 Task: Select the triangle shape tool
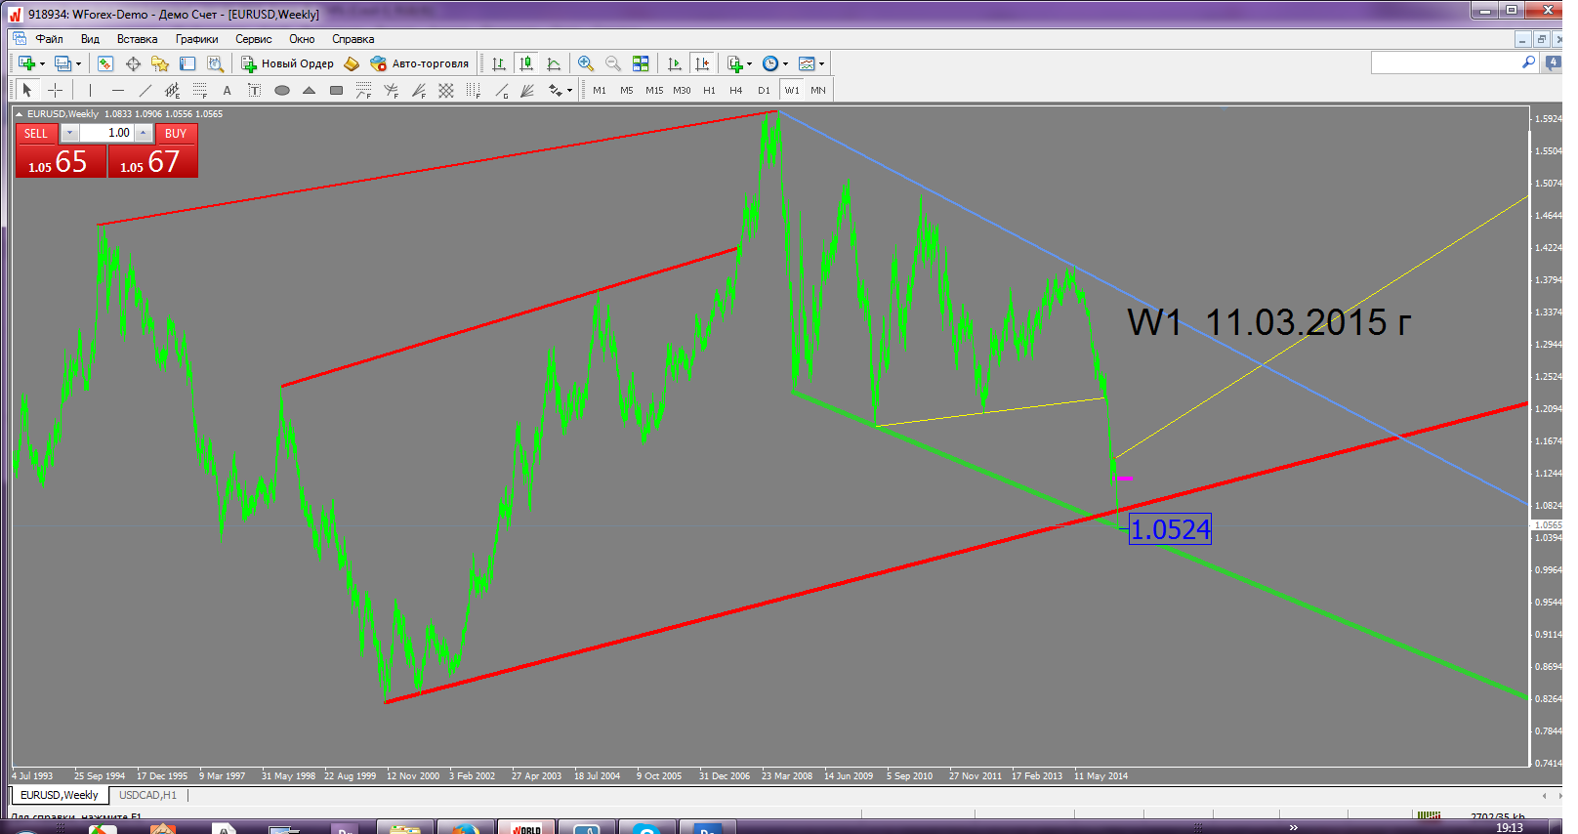pos(310,90)
